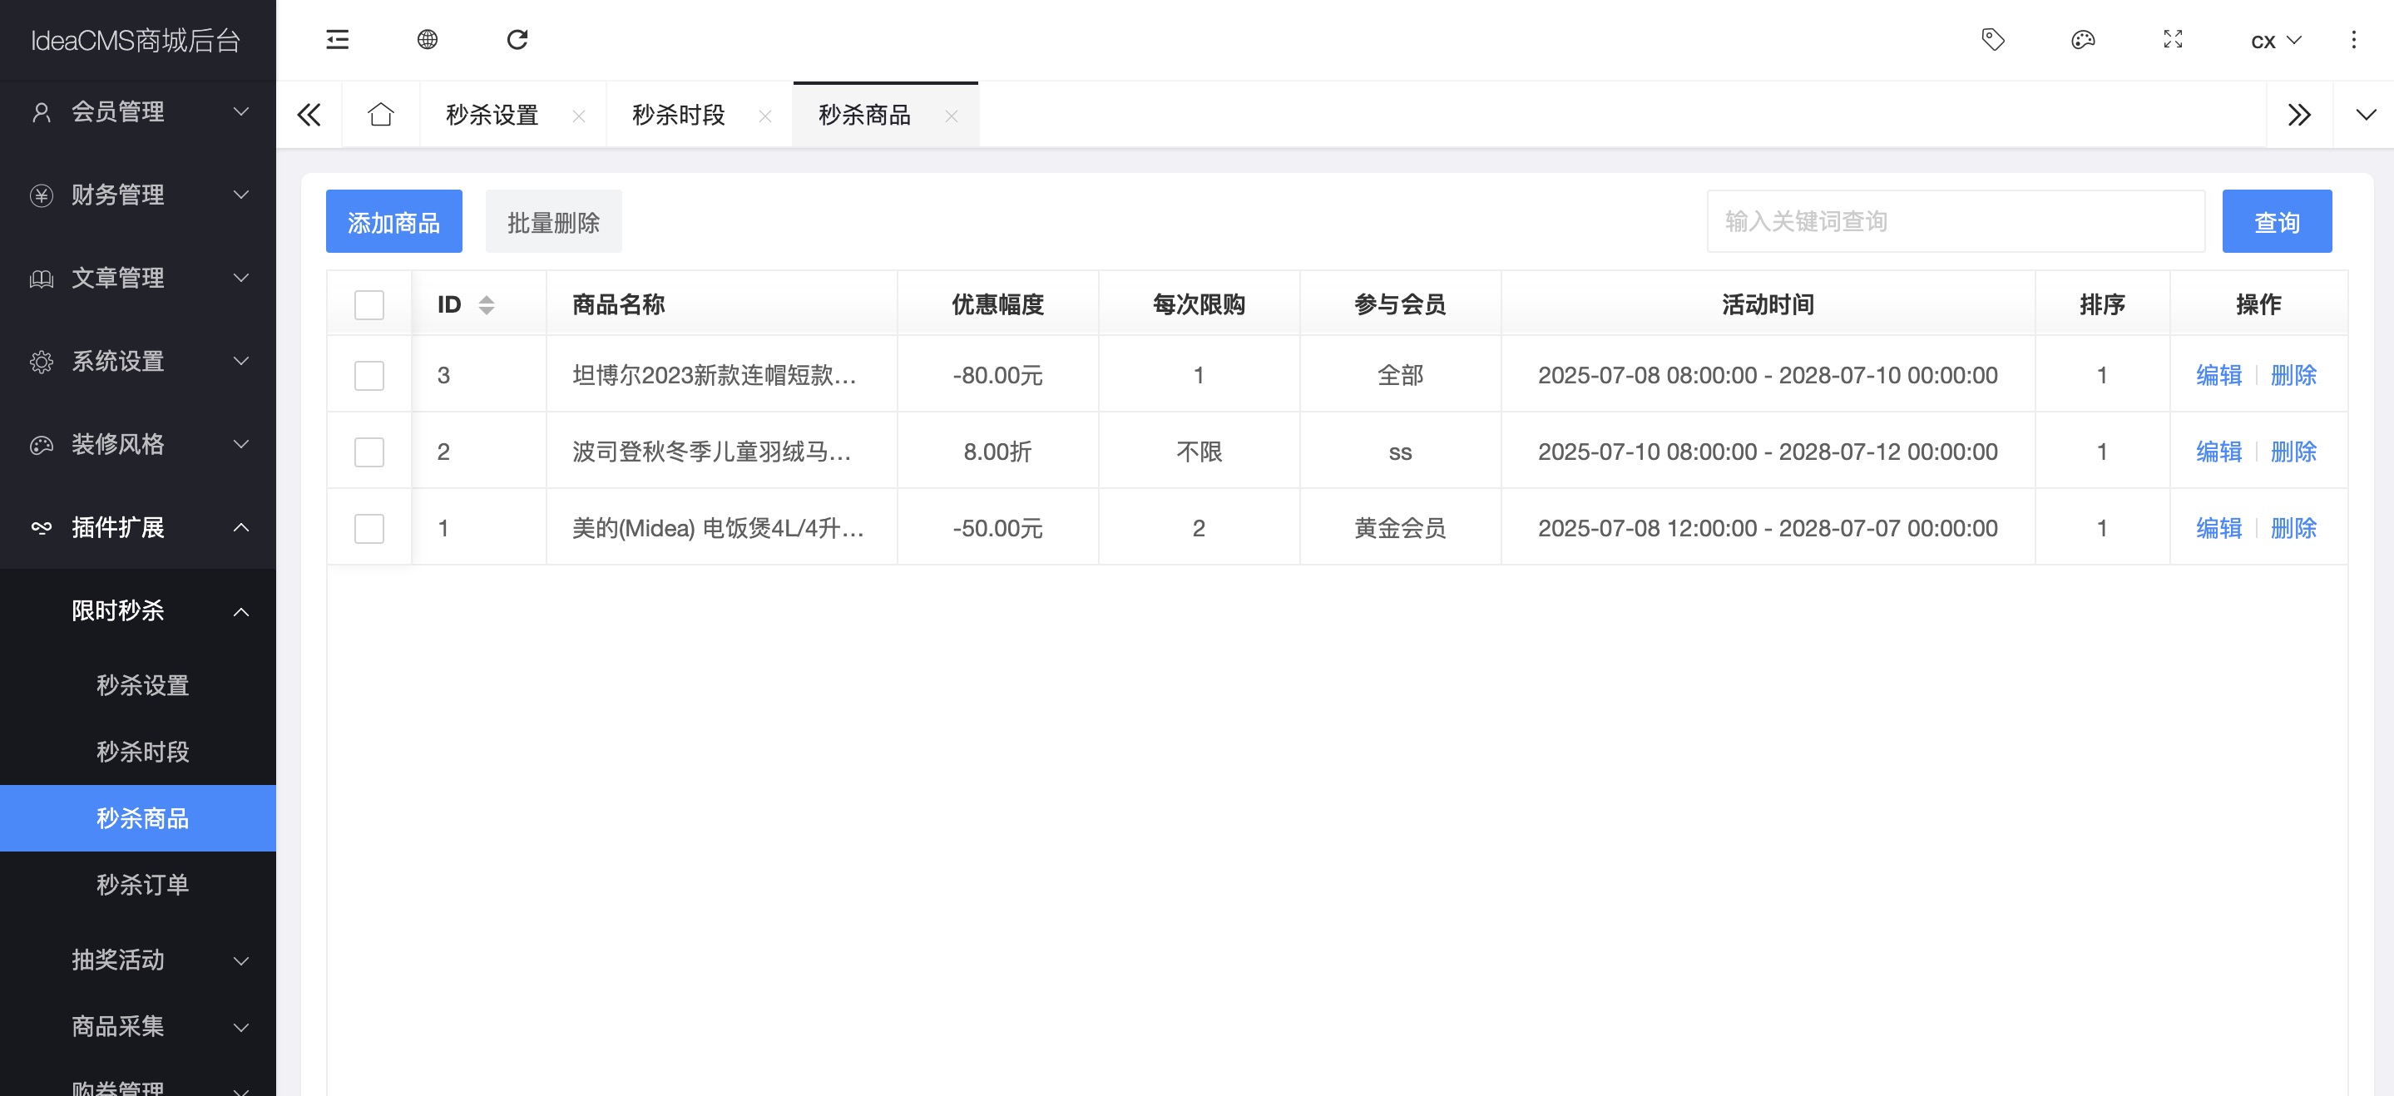Viewport: 2394px width, 1096px height.
Task: Open the tag icon in header
Action: (x=1992, y=40)
